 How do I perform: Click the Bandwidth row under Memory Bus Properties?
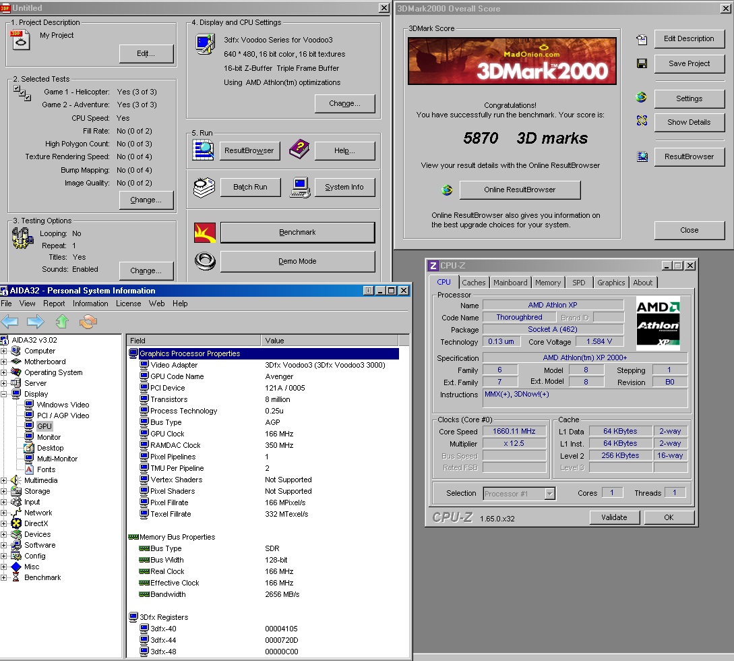264,594
